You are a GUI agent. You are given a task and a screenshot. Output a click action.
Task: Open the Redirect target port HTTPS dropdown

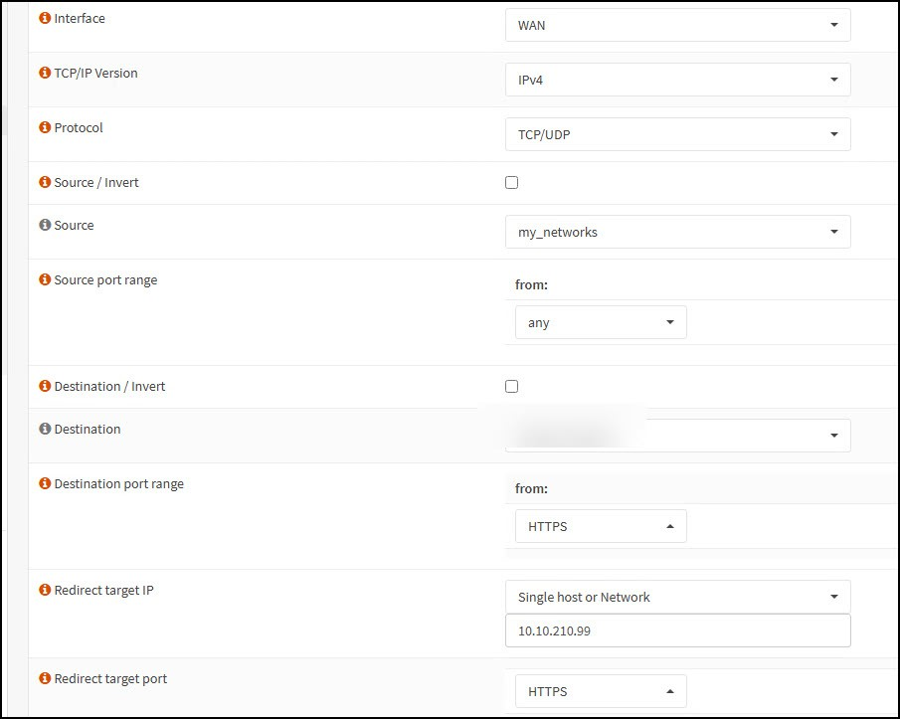(600, 692)
